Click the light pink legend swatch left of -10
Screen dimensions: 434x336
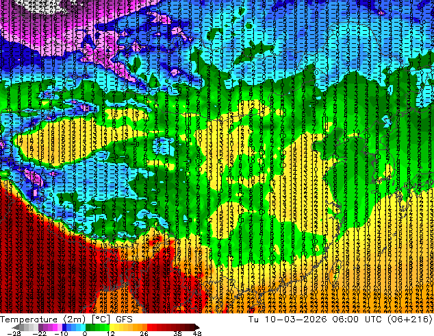coord(60,327)
